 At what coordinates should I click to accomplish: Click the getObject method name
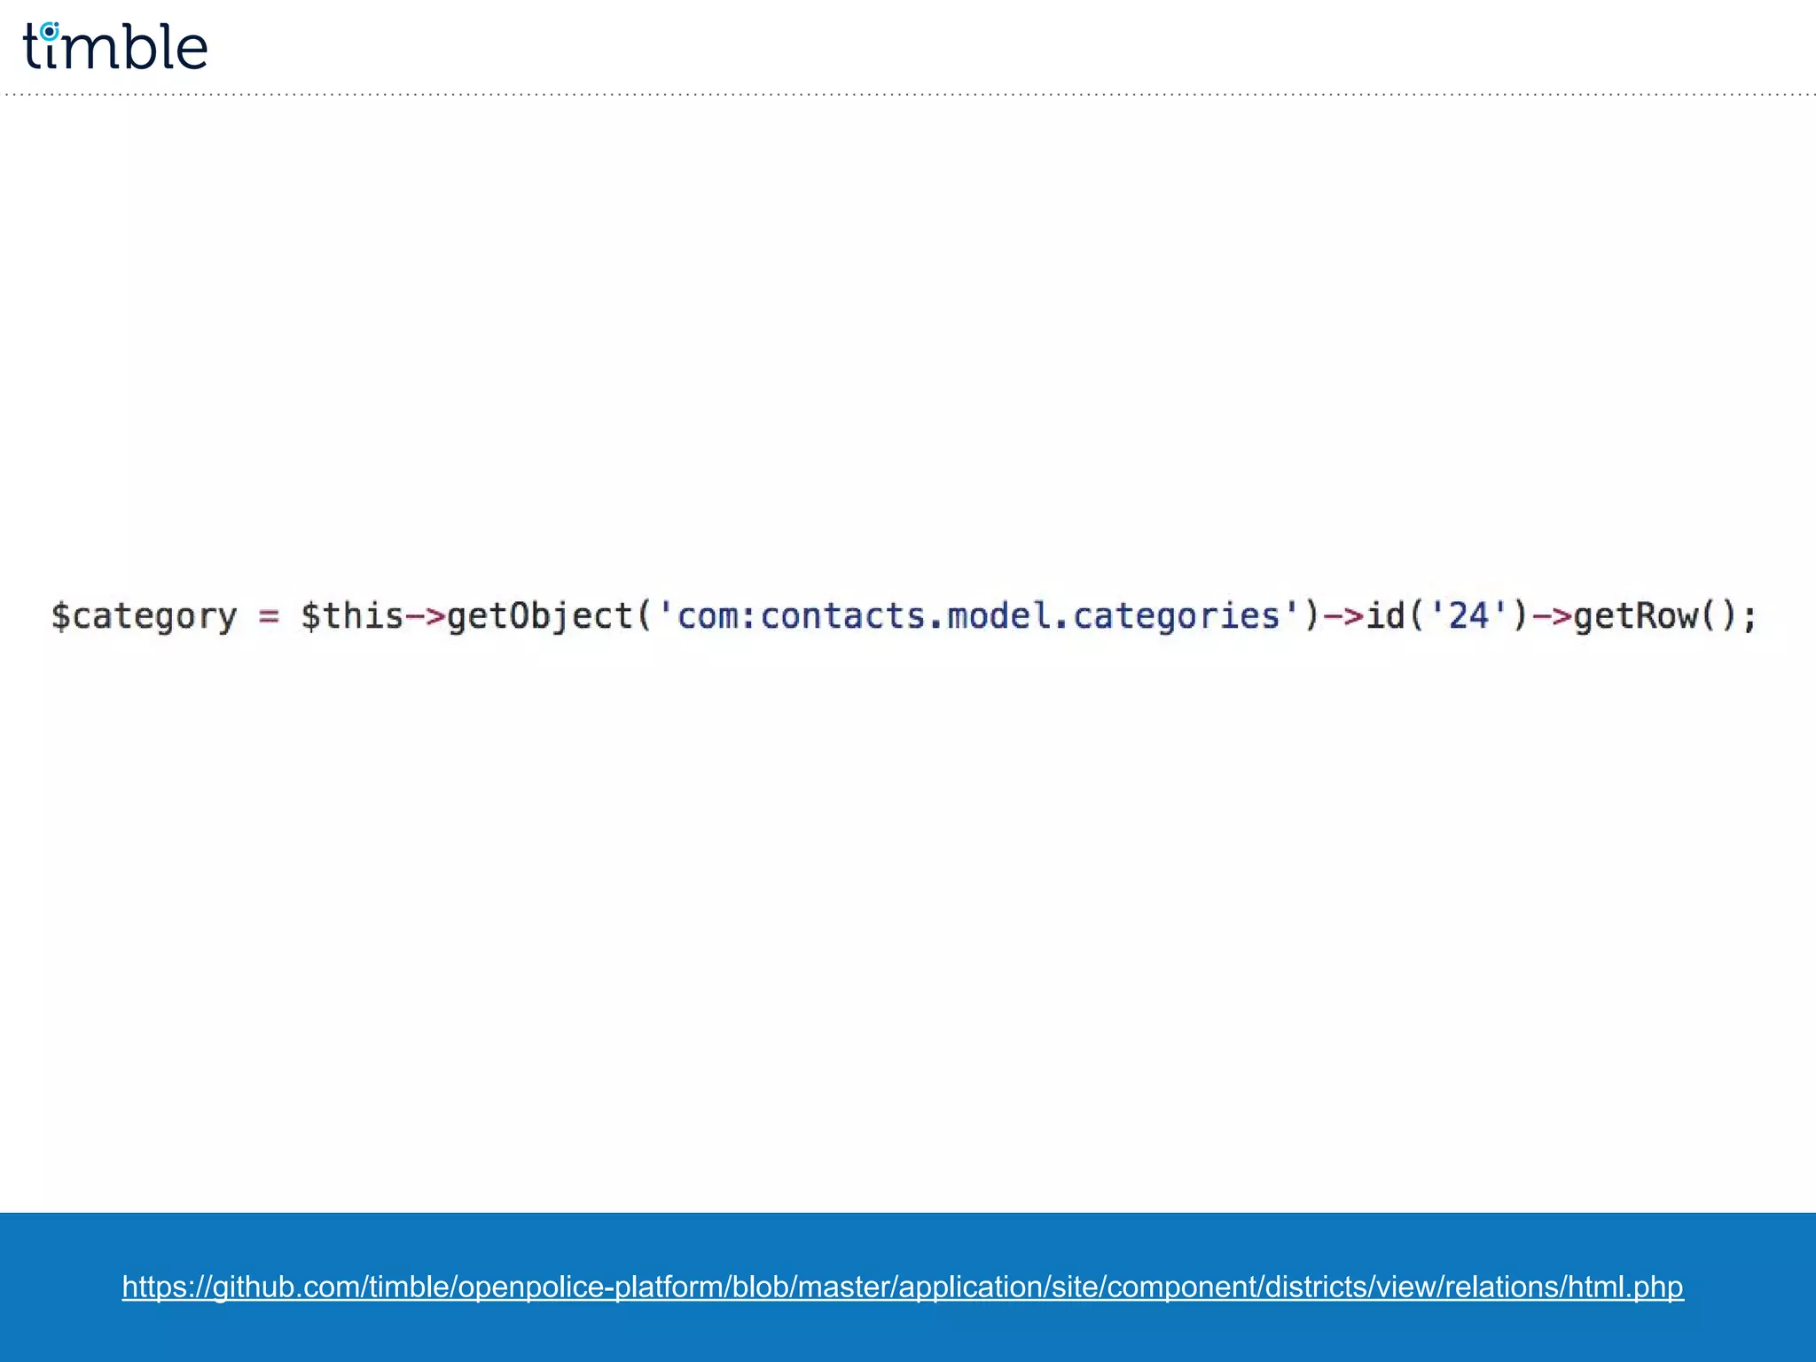539,616
